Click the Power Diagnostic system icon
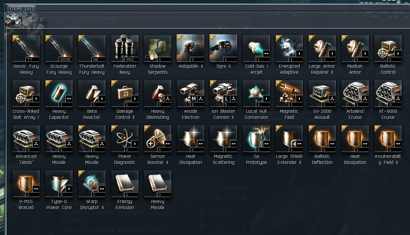Image resolution: width=410 pixels, height=235 pixels. click(x=125, y=139)
